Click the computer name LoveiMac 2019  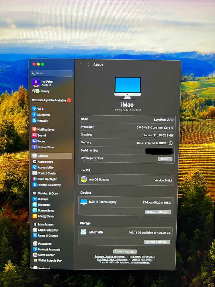pyautogui.click(x=164, y=120)
